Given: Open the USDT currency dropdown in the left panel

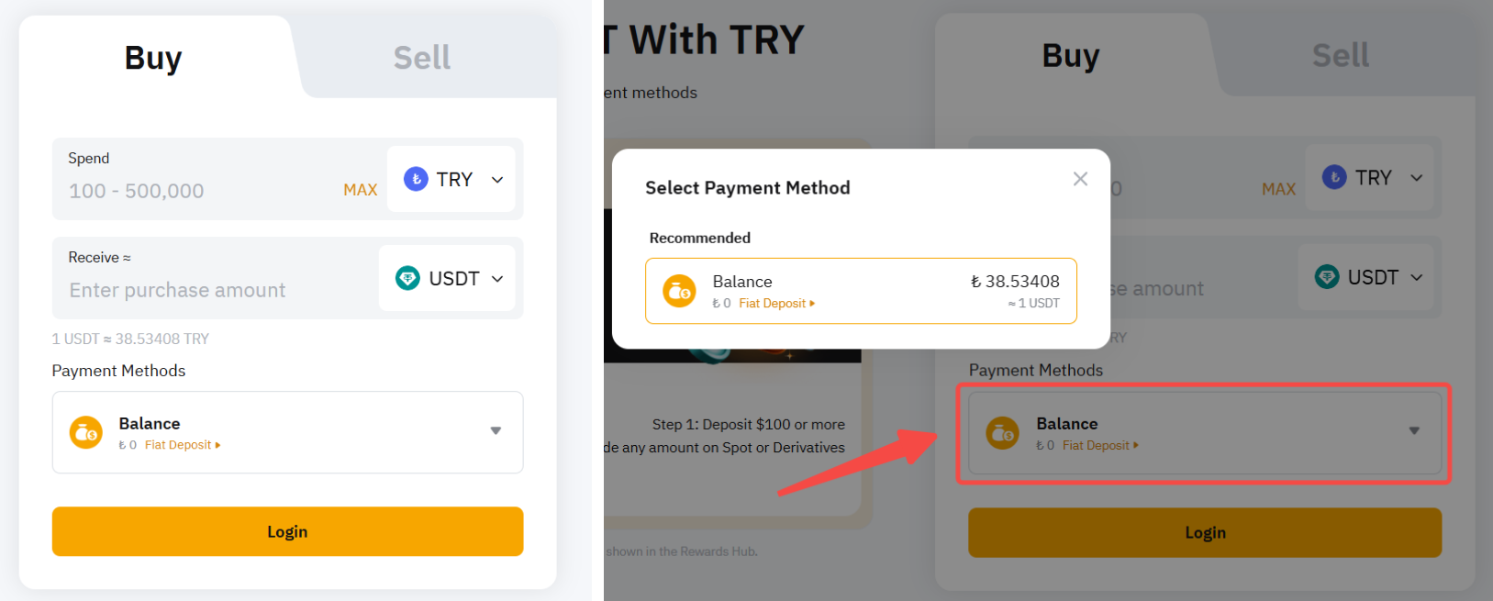Looking at the screenshot, I should (x=497, y=279).
